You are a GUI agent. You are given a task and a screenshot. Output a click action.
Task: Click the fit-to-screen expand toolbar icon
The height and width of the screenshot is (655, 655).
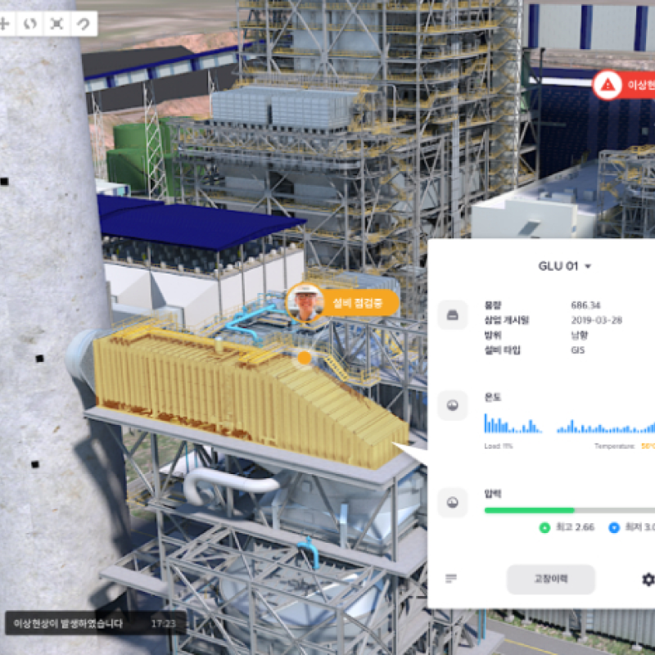56,24
